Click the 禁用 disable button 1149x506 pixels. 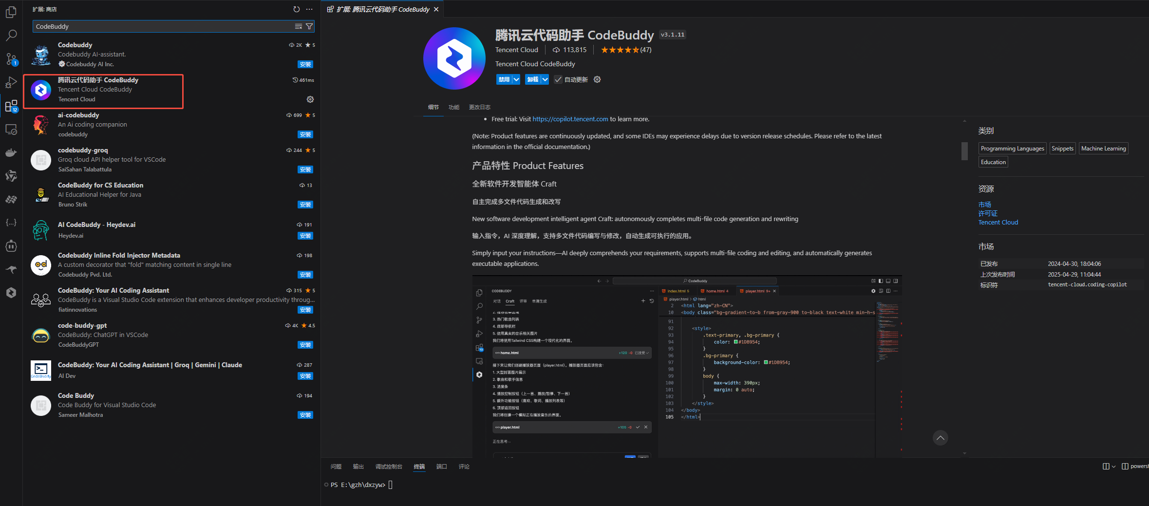(504, 79)
